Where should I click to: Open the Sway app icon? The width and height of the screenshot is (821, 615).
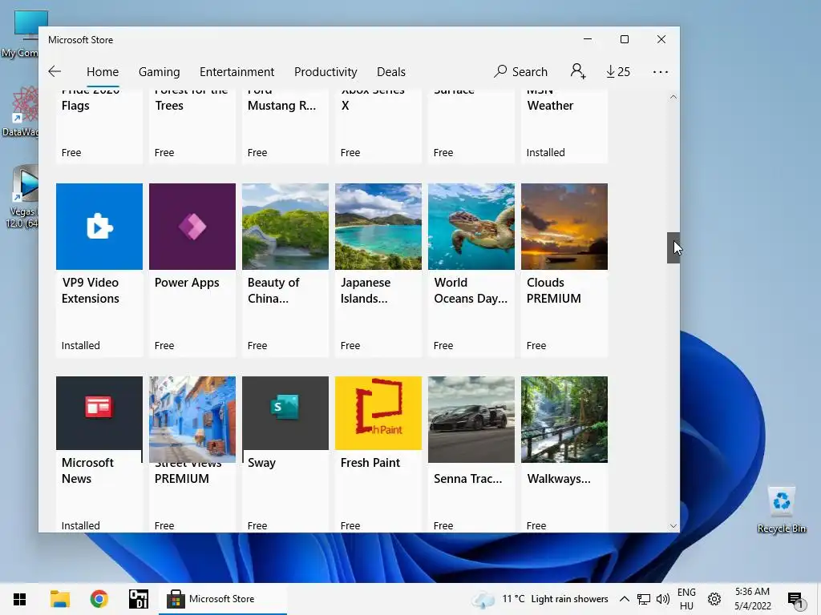(285, 413)
